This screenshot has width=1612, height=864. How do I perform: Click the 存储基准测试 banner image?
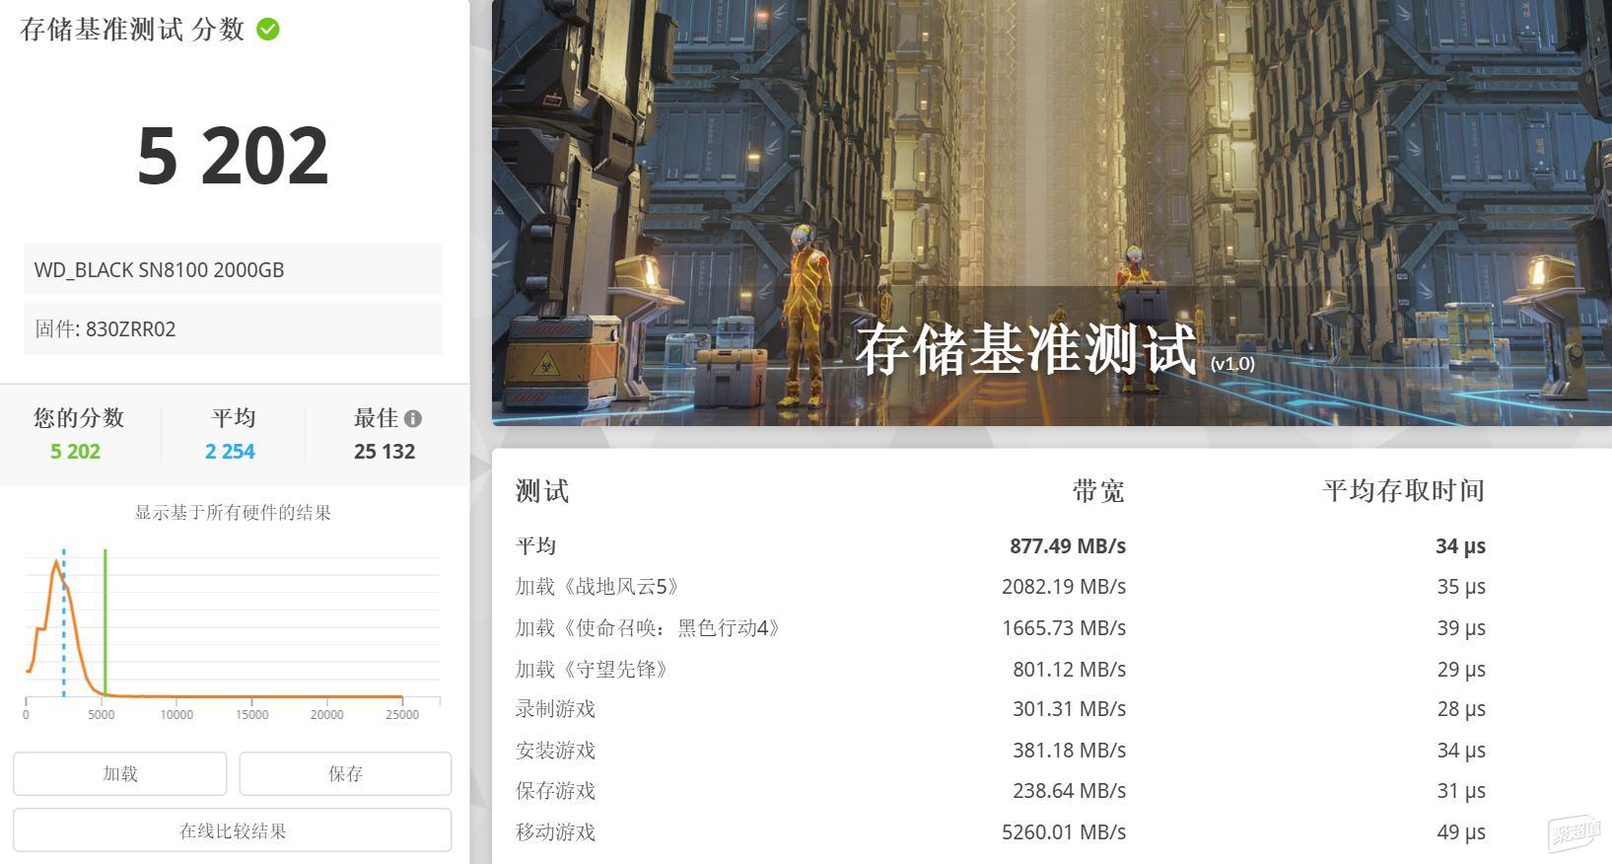pyautogui.click(x=1051, y=213)
